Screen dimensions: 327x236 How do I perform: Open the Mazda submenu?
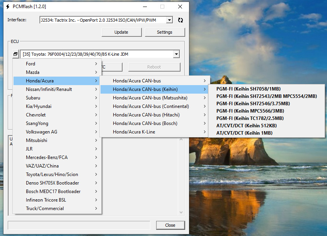coord(57,72)
